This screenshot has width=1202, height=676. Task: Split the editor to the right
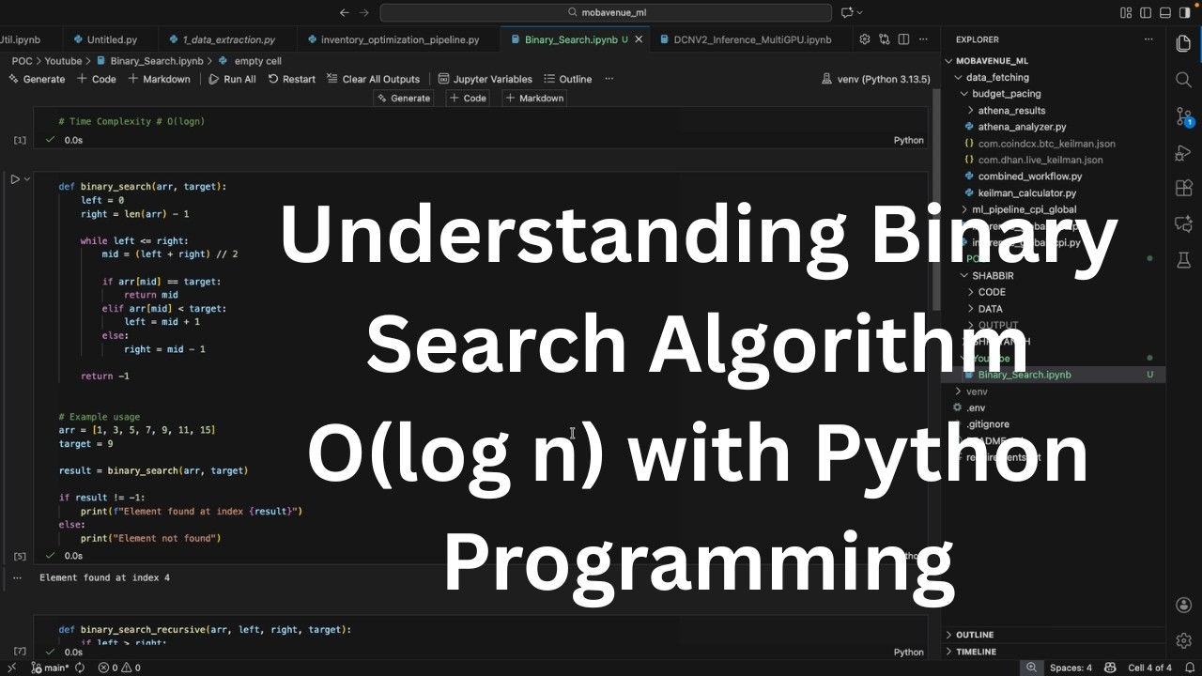click(903, 39)
